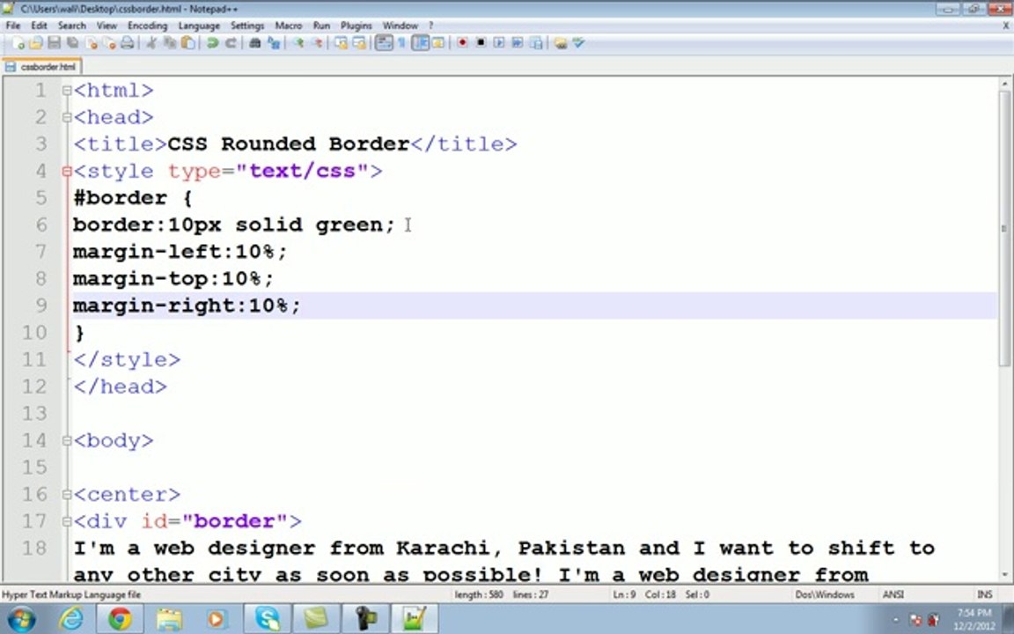This screenshot has height=634, width=1014.
Task: Click the Save All icon
Action: coord(72,43)
